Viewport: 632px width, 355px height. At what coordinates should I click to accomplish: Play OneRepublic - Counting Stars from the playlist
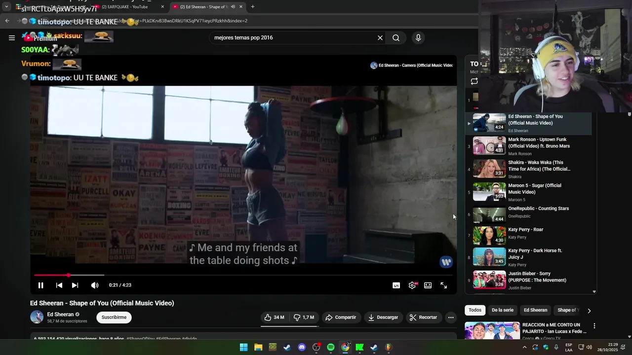pyautogui.click(x=528, y=214)
